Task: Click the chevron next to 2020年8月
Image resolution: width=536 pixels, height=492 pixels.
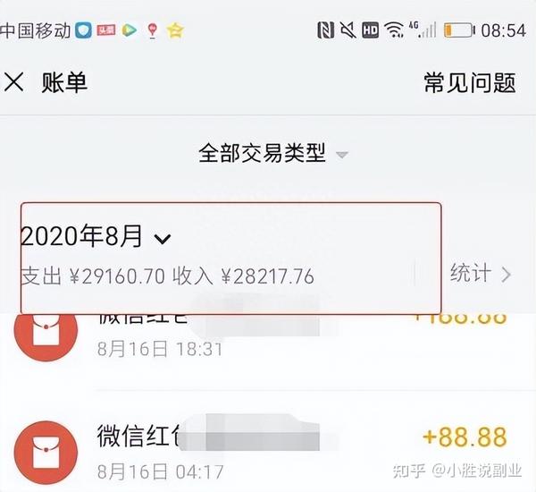Action: point(163,239)
